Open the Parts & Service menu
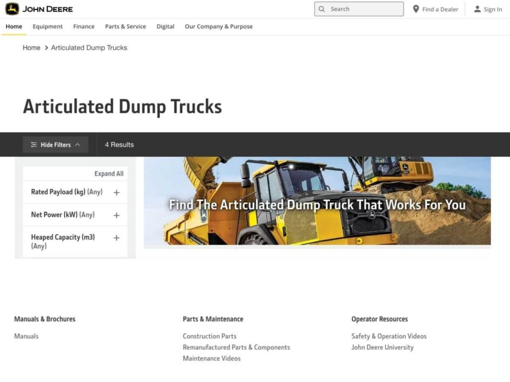The width and height of the screenshot is (510, 382). (126, 27)
